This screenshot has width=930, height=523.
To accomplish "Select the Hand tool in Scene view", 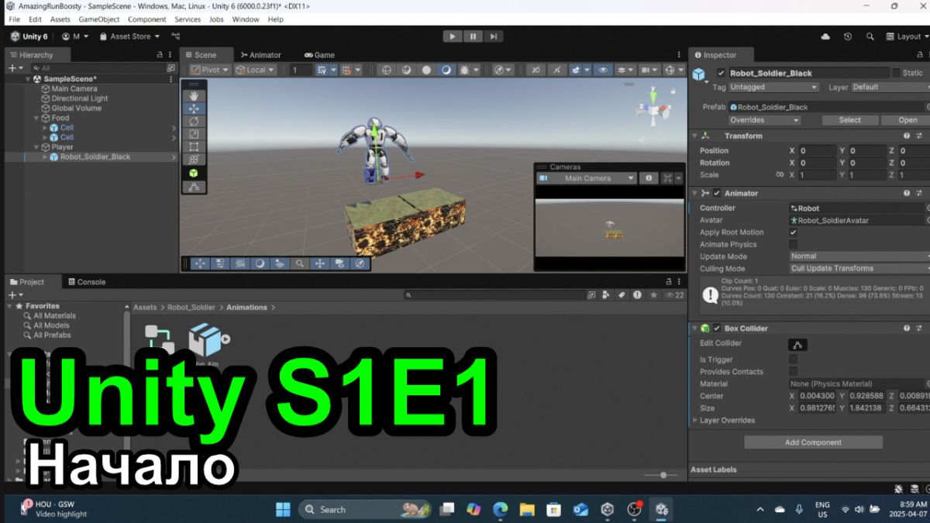I will point(193,95).
